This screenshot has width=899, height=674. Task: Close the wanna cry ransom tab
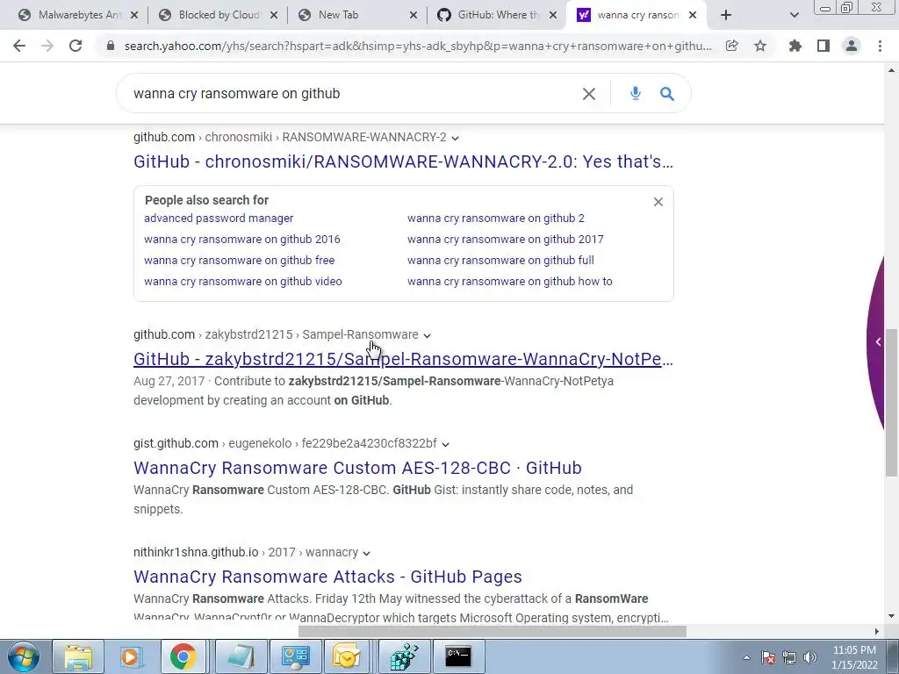point(693,15)
